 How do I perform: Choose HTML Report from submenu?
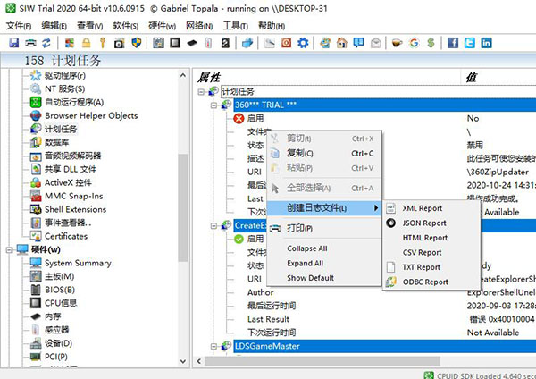pyautogui.click(x=431, y=238)
